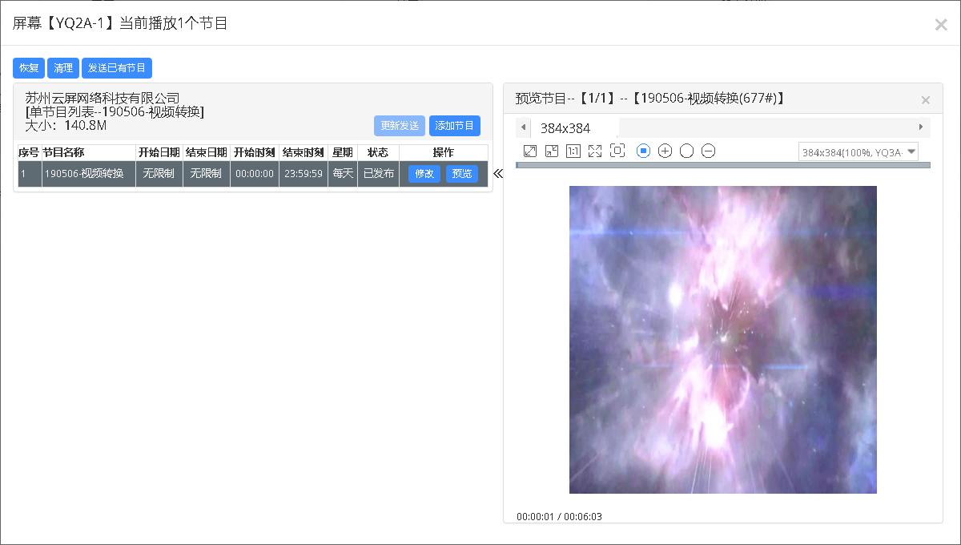
Task: Click the end time cell 23:59:59
Action: point(304,174)
